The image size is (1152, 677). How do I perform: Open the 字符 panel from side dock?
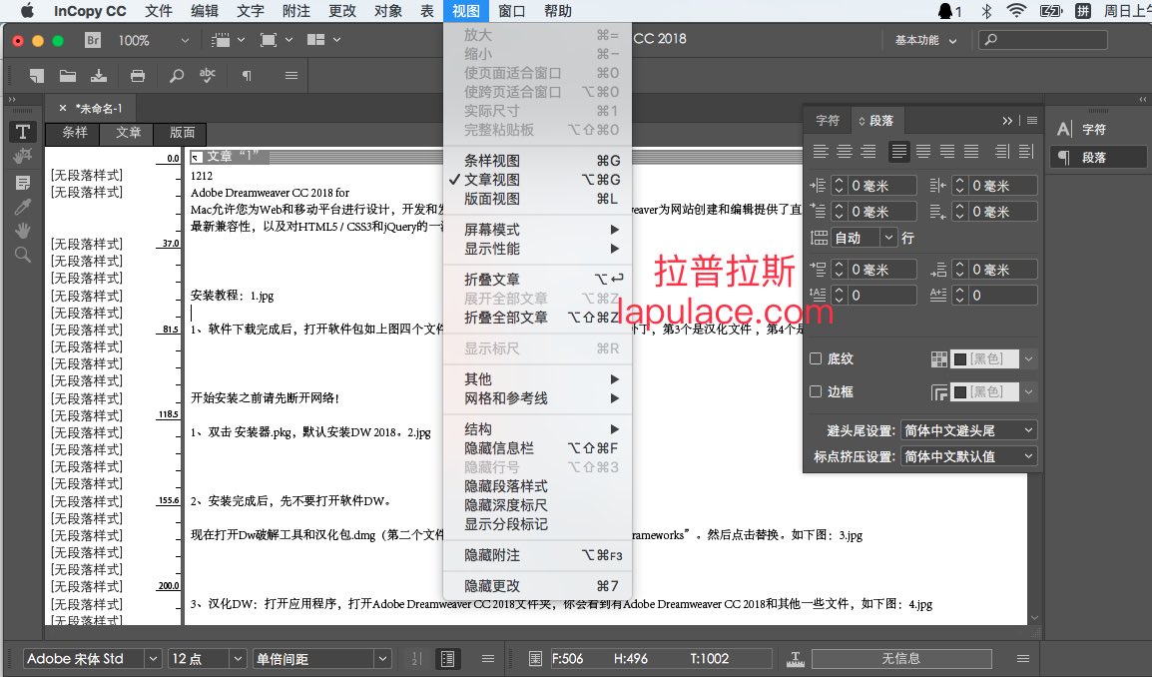click(x=1094, y=130)
